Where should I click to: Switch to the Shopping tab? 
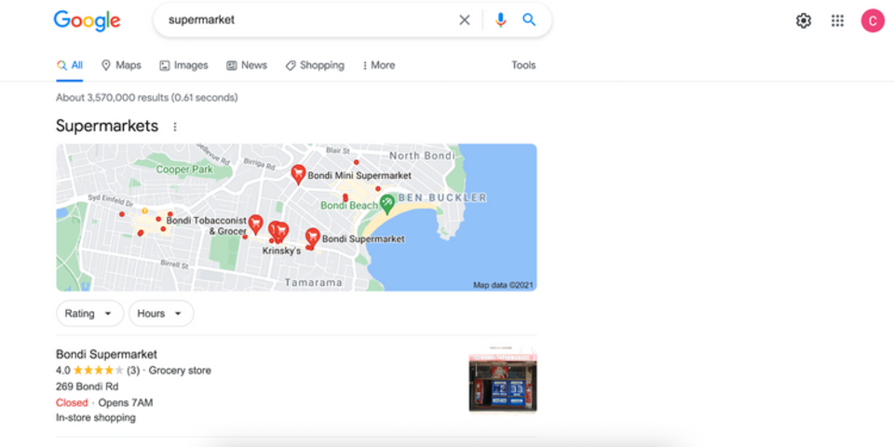(315, 65)
